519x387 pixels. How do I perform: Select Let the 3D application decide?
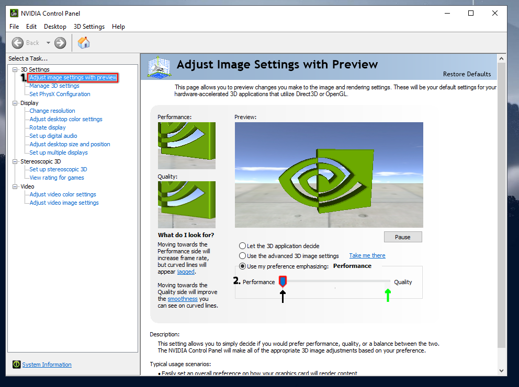243,246
